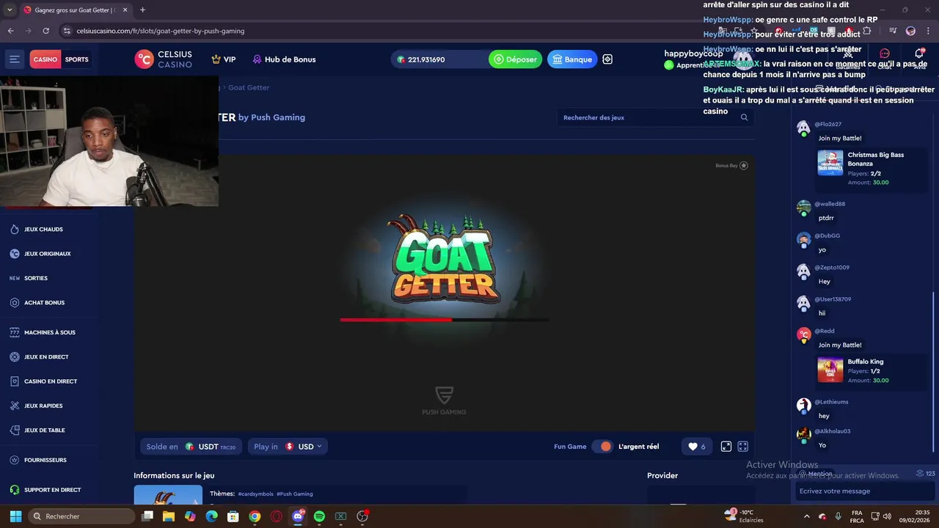Reload the page in browser

(x=45, y=31)
